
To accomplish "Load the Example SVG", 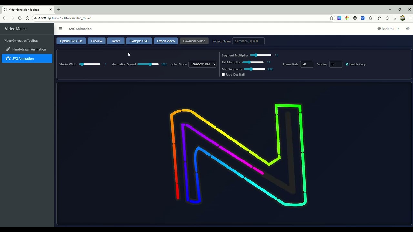I will (x=139, y=41).
